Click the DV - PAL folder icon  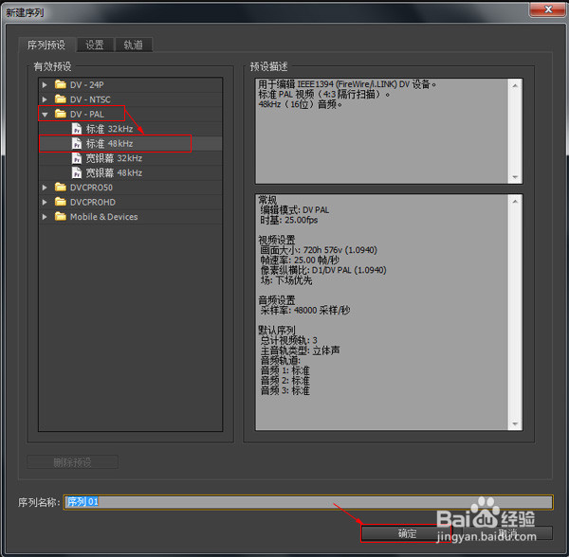61,114
